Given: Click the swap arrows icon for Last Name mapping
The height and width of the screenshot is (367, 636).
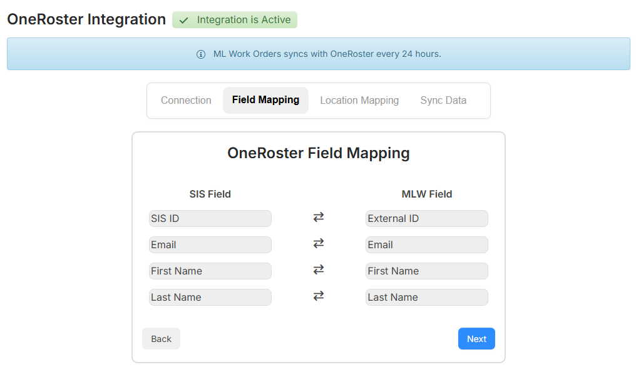Looking at the screenshot, I should pos(319,295).
